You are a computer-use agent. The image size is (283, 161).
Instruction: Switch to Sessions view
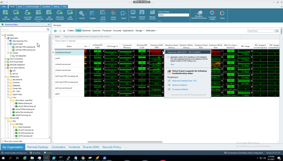point(96,30)
